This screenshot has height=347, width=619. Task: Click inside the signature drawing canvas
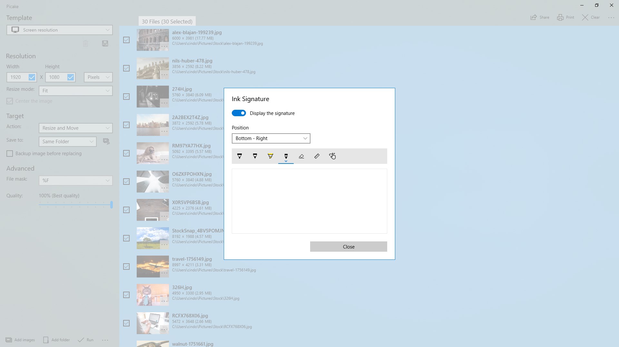[309, 201]
